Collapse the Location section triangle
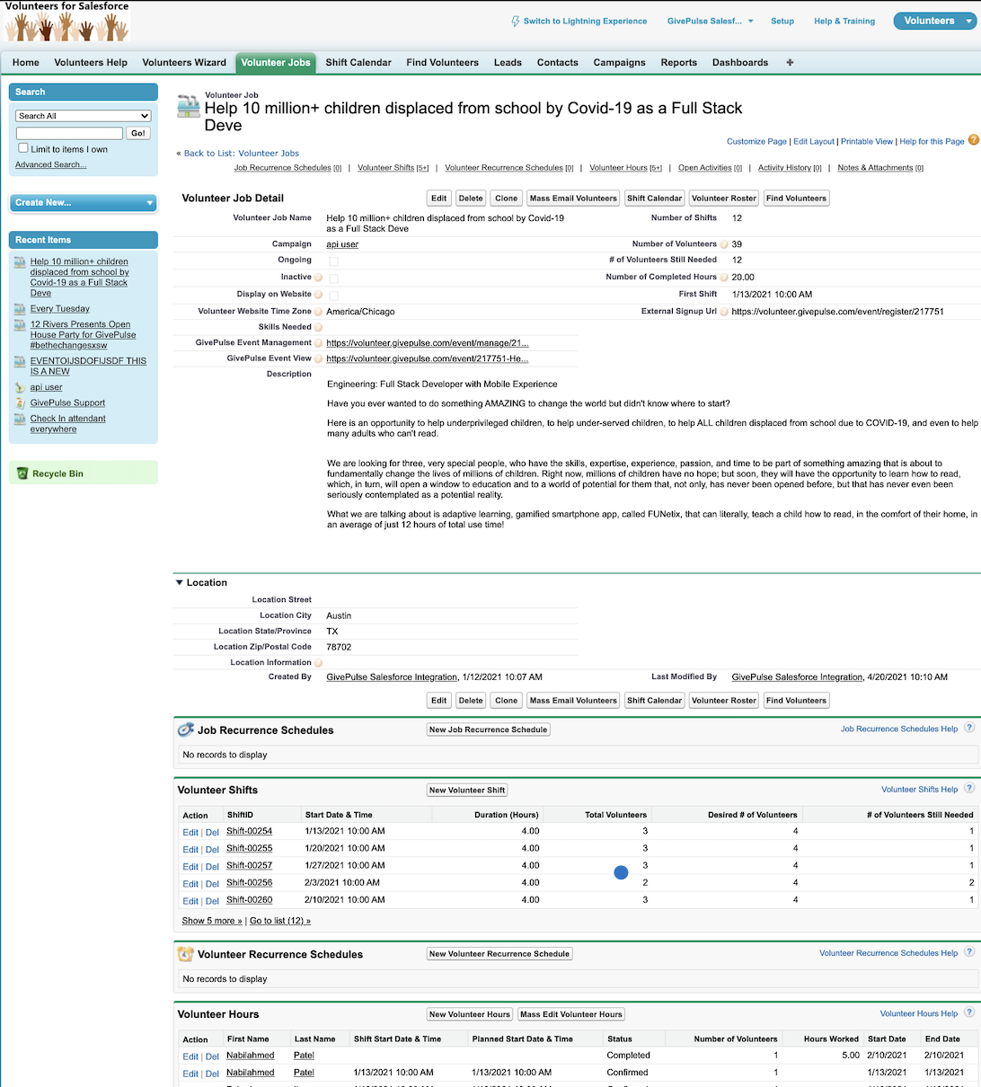This screenshot has width=981, height=1087. tap(180, 583)
